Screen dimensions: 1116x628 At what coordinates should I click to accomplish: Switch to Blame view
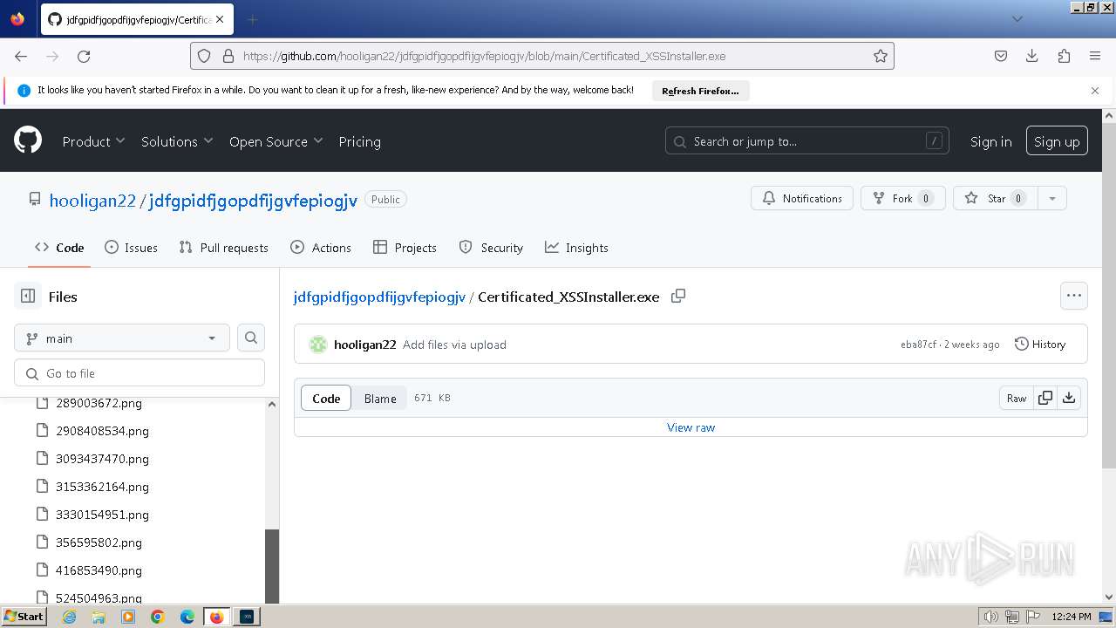[x=380, y=398]
